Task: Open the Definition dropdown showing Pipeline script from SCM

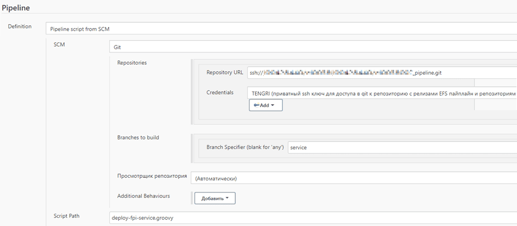Action: click(281, 29)
